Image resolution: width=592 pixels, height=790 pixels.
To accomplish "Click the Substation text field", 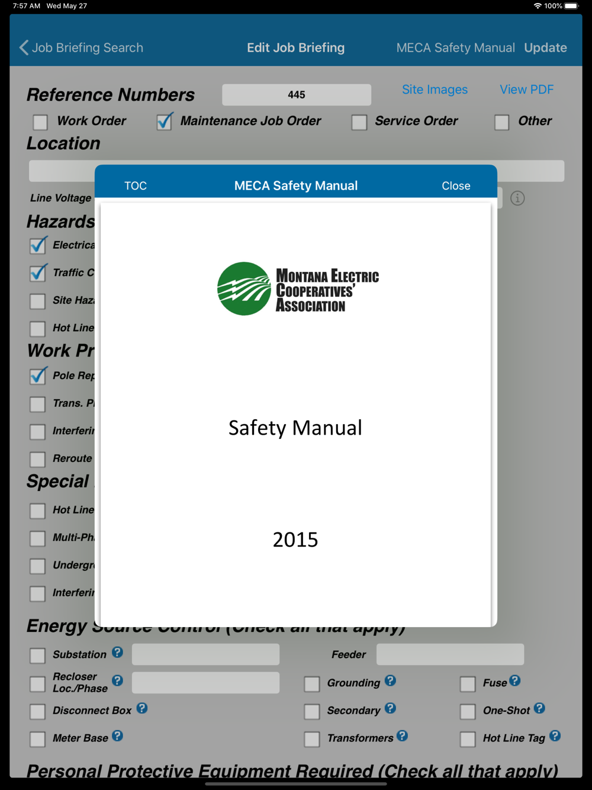I will click(x=205, y=654).
